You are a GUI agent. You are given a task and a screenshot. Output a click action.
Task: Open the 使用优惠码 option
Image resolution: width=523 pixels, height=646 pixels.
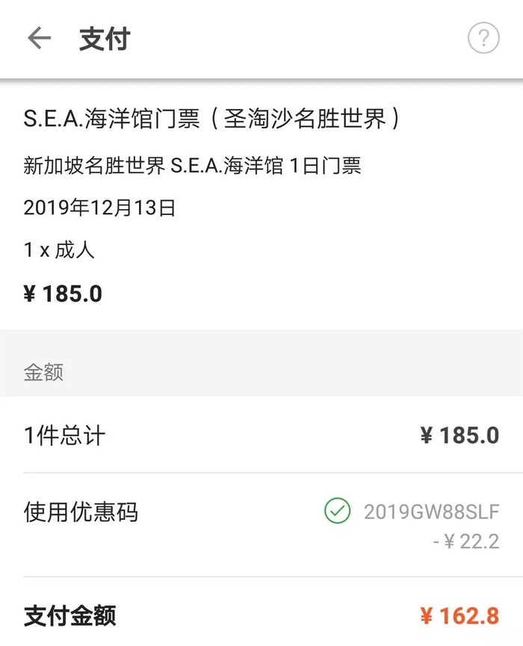[x=81, y=512]
